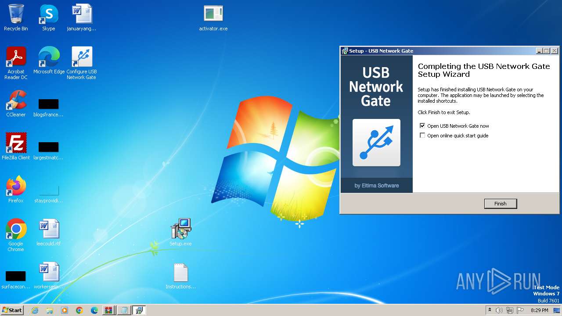Select the surfacecon desktop file
Viewport: 562px width, 316px height.
click(15, 280)
